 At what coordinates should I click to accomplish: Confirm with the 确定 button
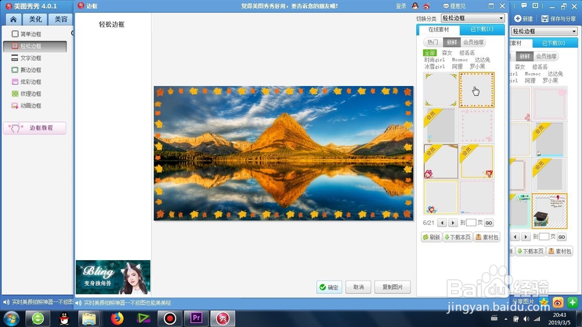click(329, 287)
